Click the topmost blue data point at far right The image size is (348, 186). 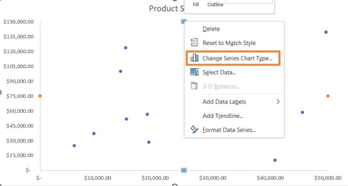point(326,32)
